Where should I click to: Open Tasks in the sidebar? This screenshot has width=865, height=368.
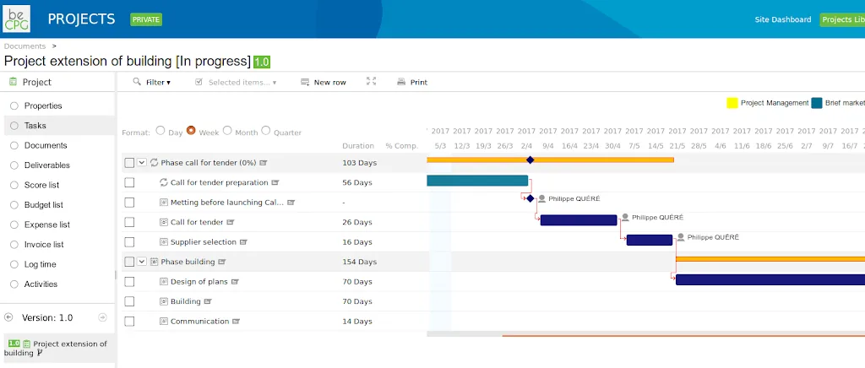coord(35,126)
